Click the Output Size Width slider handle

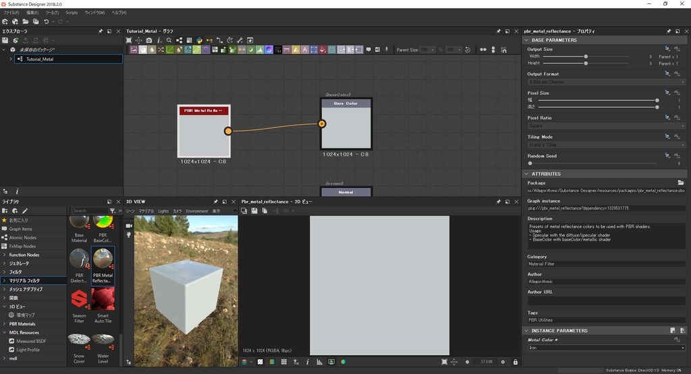point(586,57)
